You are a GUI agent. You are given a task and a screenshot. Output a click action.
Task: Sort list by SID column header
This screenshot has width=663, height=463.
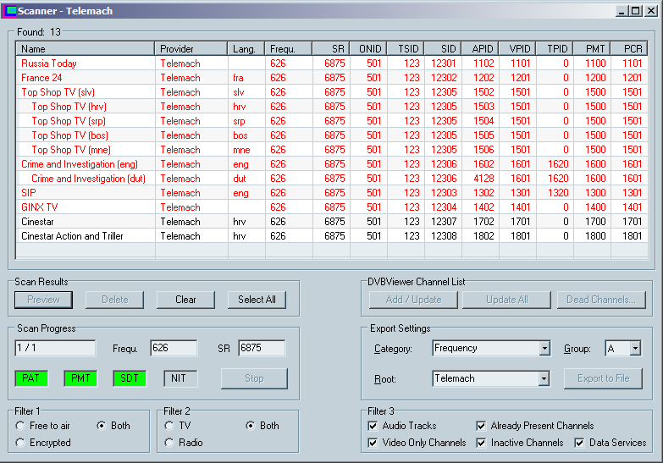(443, 48)
